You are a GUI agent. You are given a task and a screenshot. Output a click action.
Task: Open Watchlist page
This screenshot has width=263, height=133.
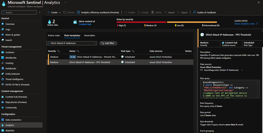pyautogui.click(x=10, y=131)
